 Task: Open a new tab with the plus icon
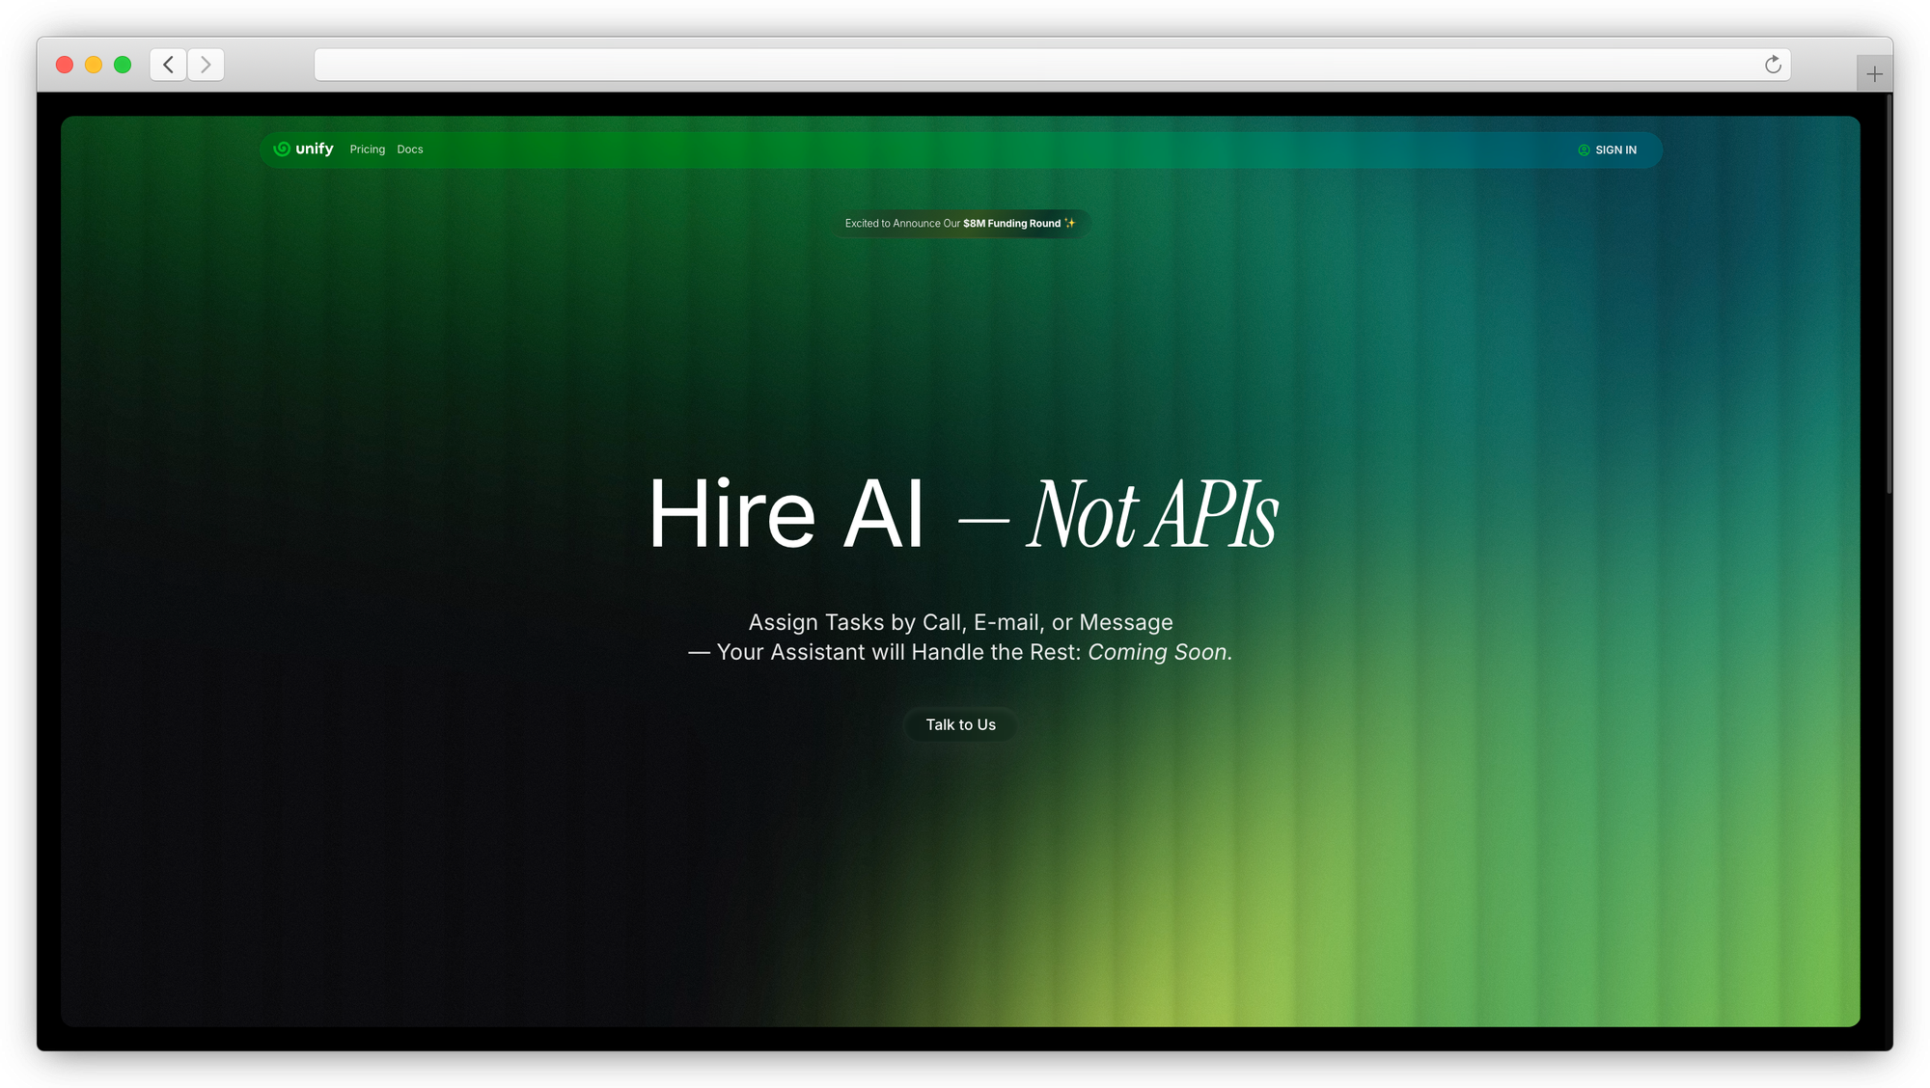pos(1874,74)
